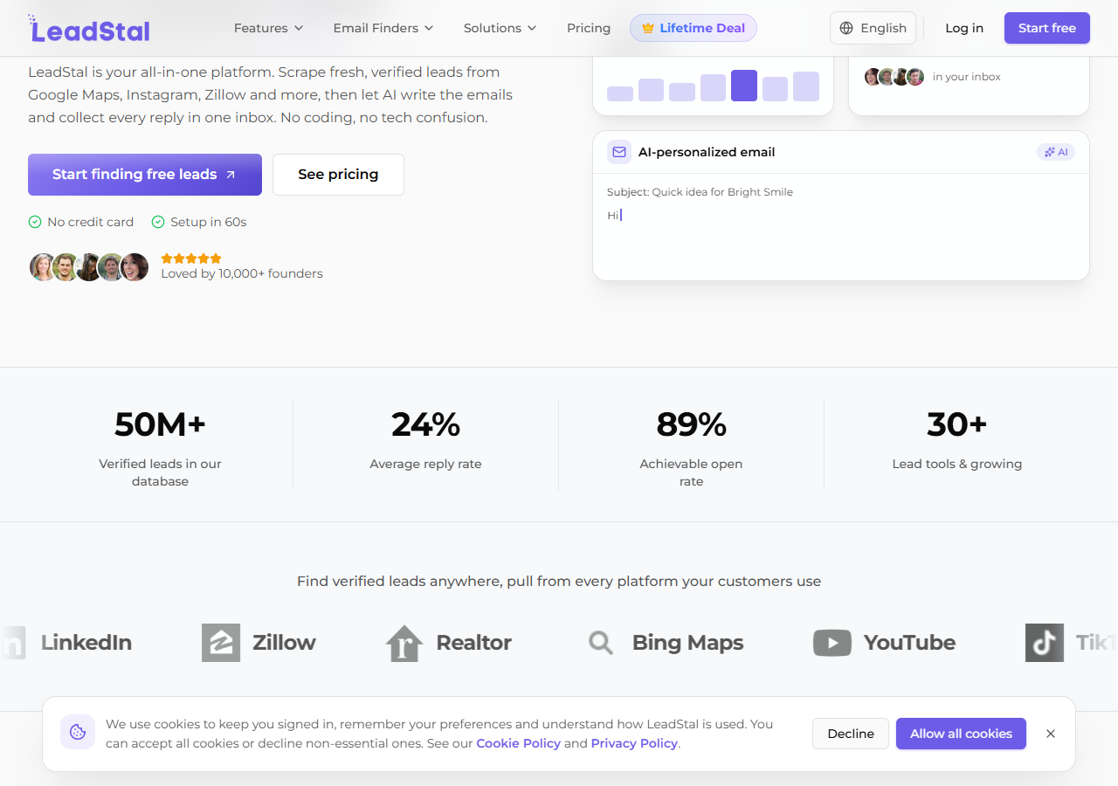Click the Zillow logo icon
This screenshot has height=786, width=1118.
tap(220, 643)
